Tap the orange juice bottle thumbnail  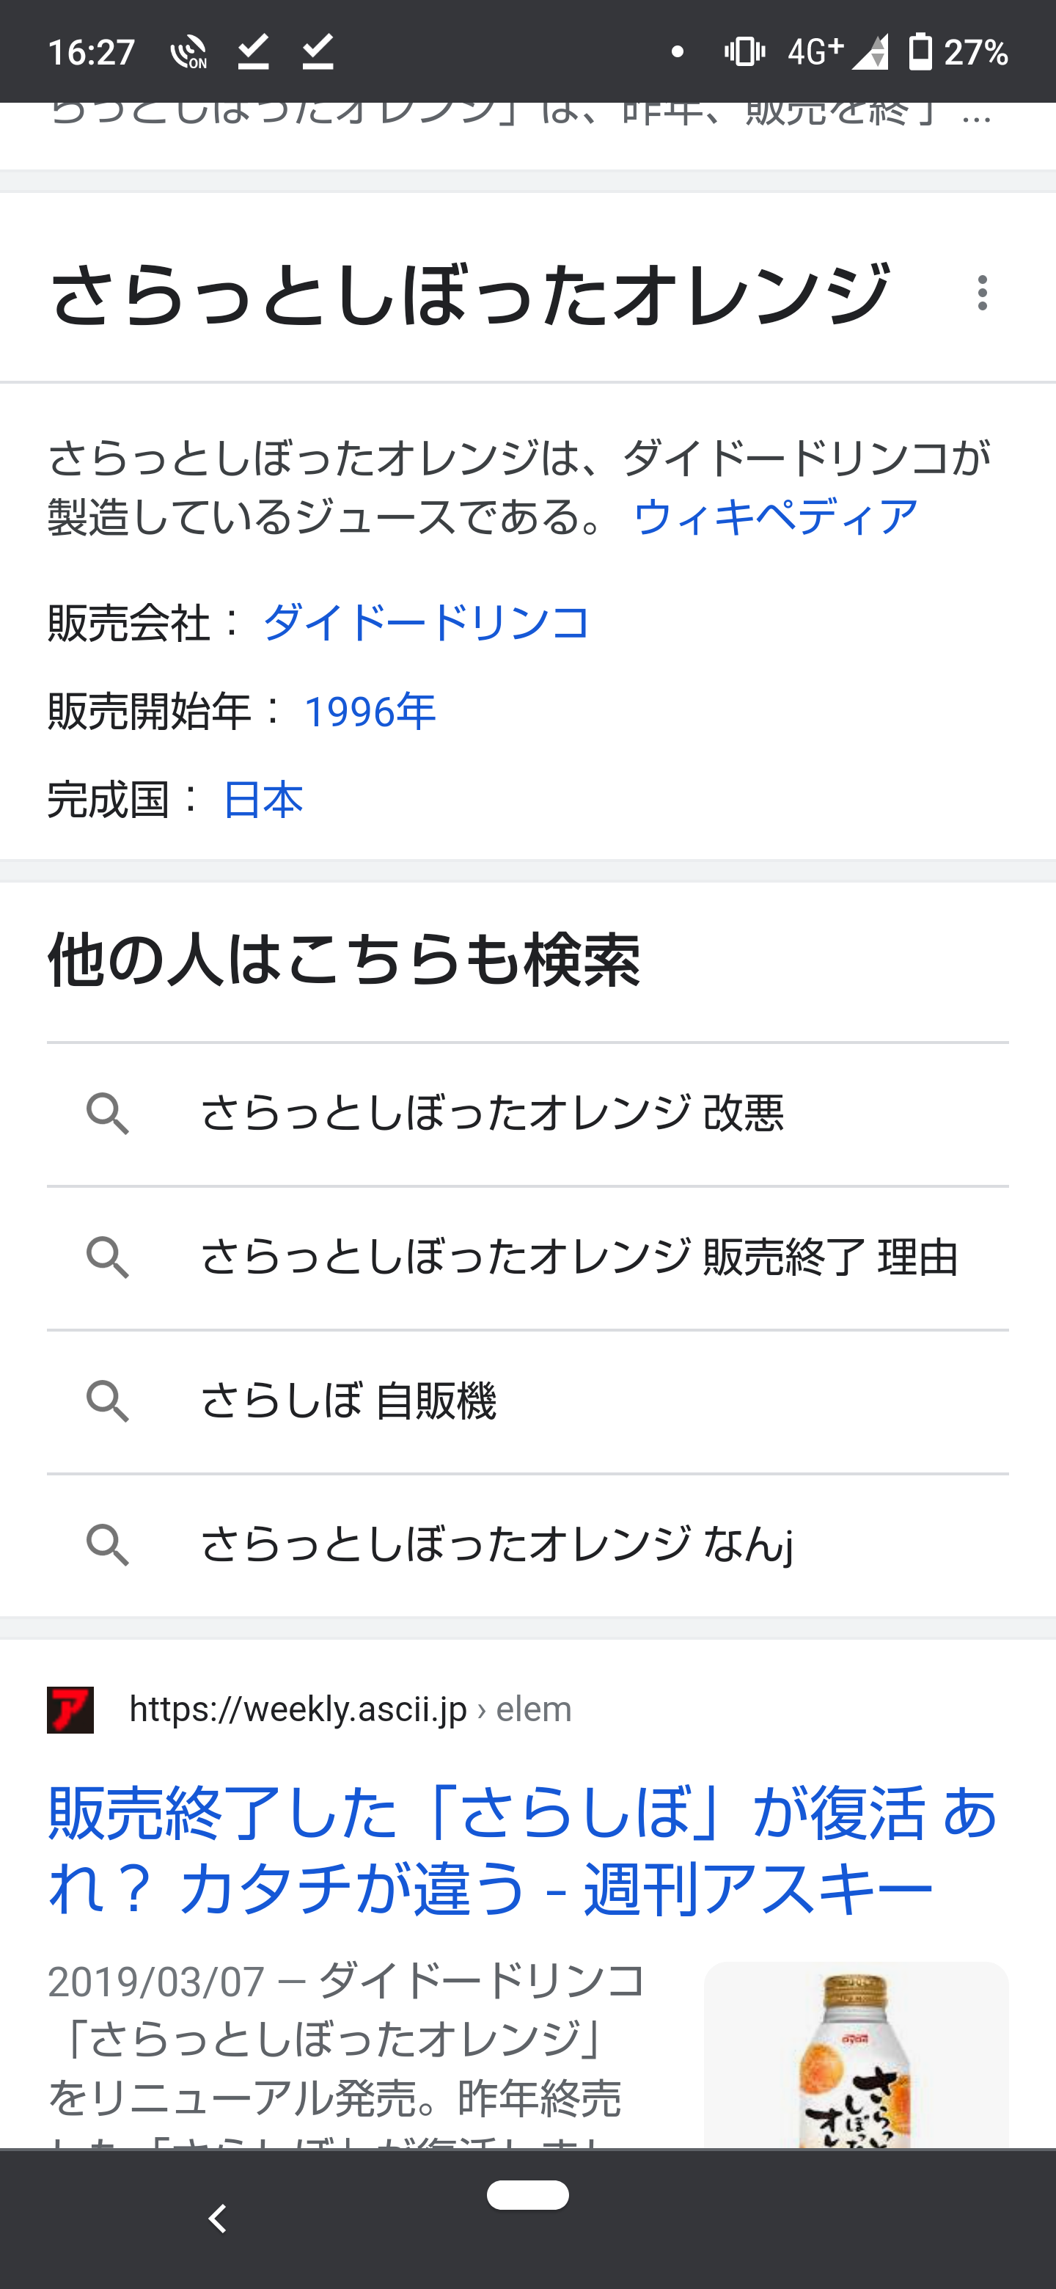[x=857, y=2054]
